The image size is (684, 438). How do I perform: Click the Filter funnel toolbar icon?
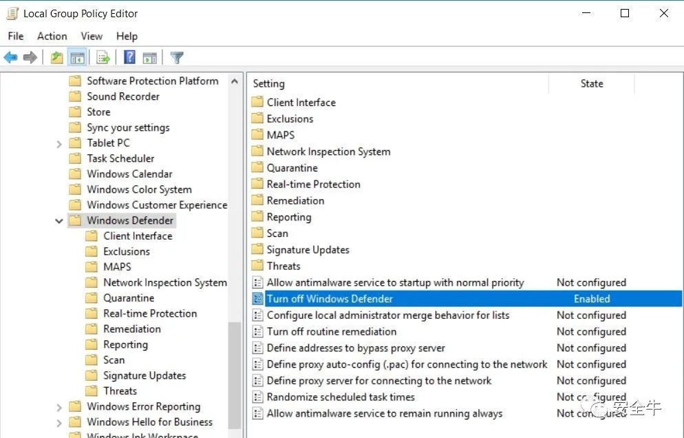click(177, 57)
